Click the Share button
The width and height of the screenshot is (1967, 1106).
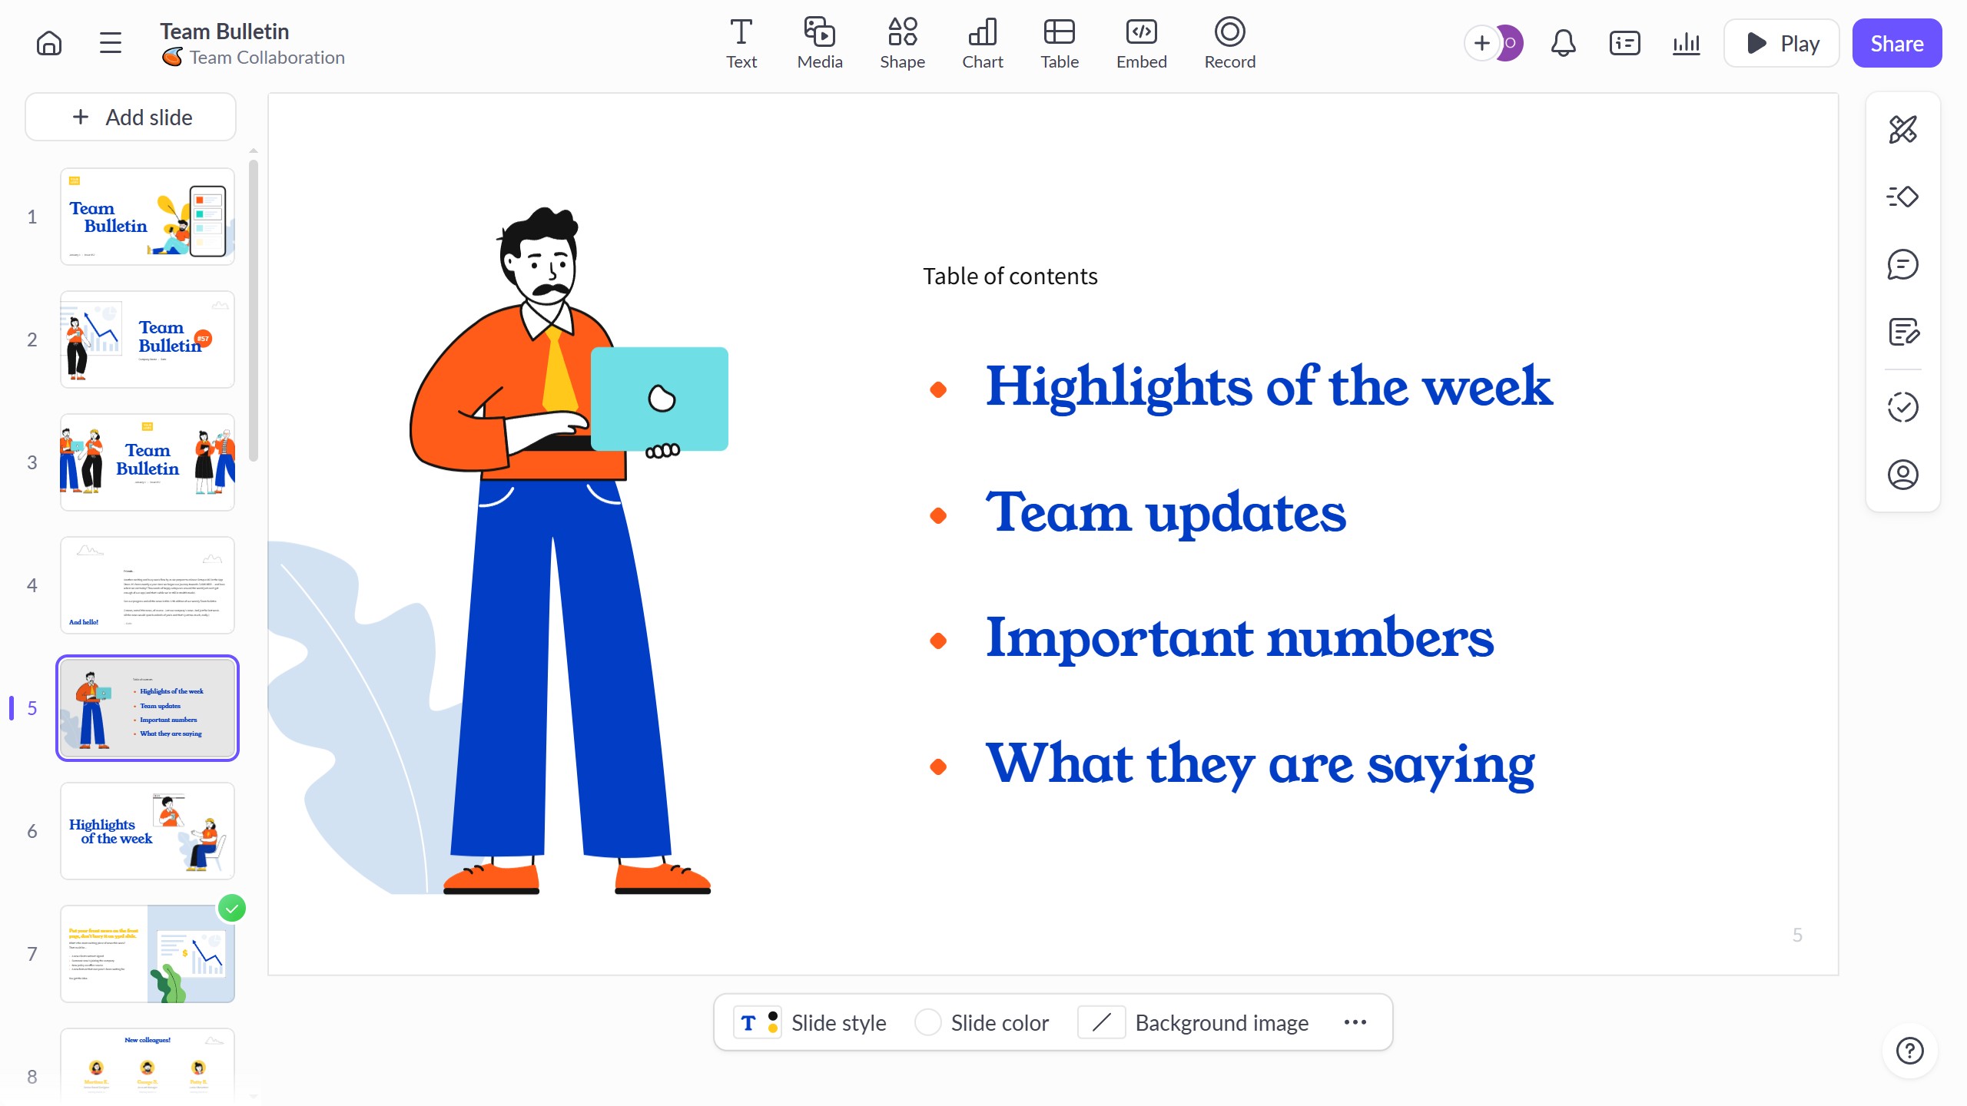click(1896, 43)
